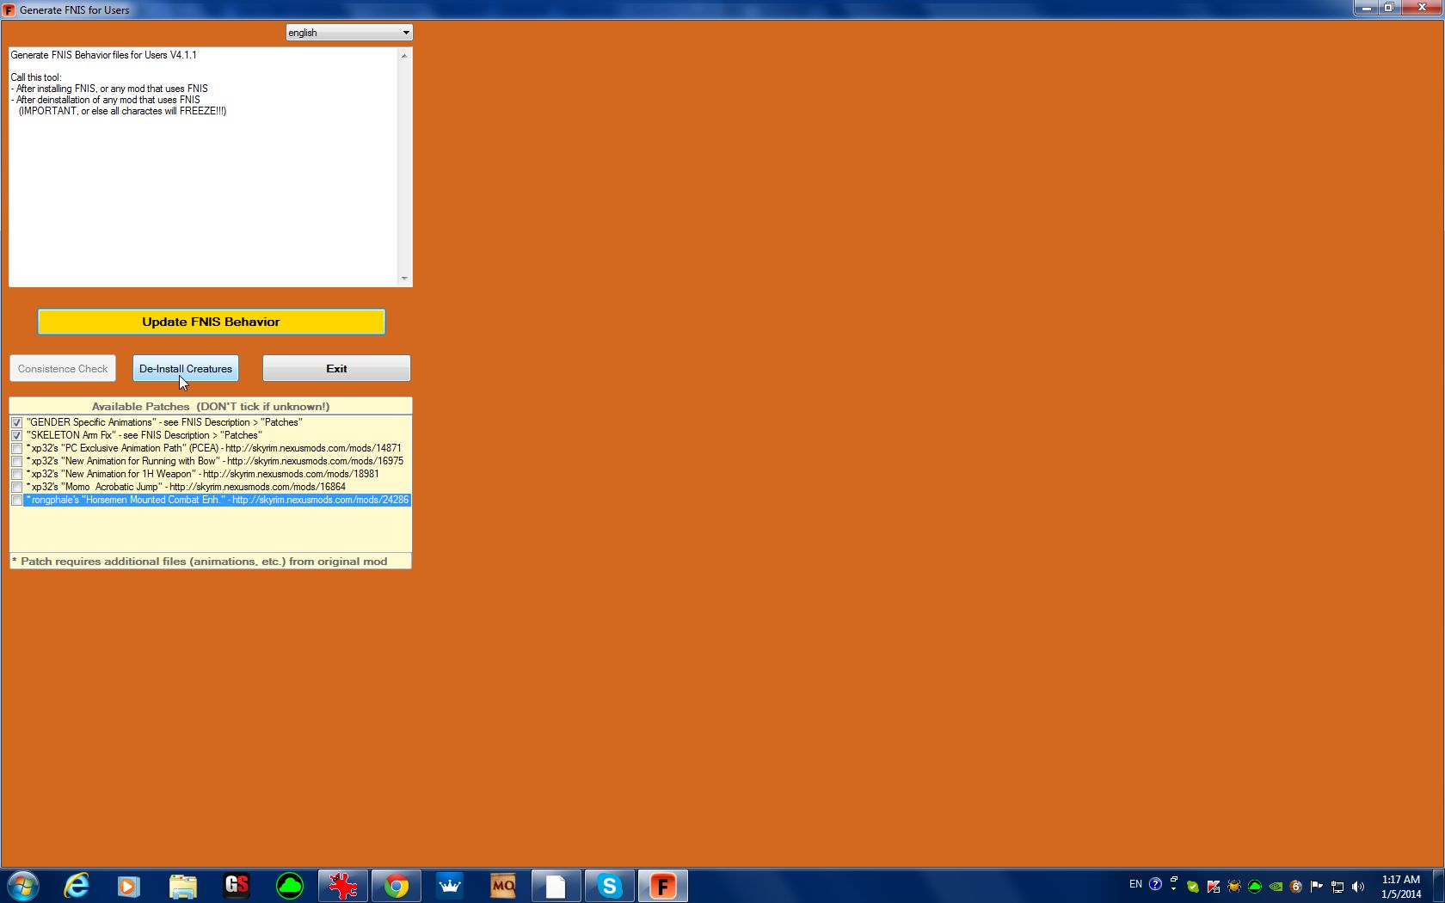Click the system clock in the tray

(1400, 886)
